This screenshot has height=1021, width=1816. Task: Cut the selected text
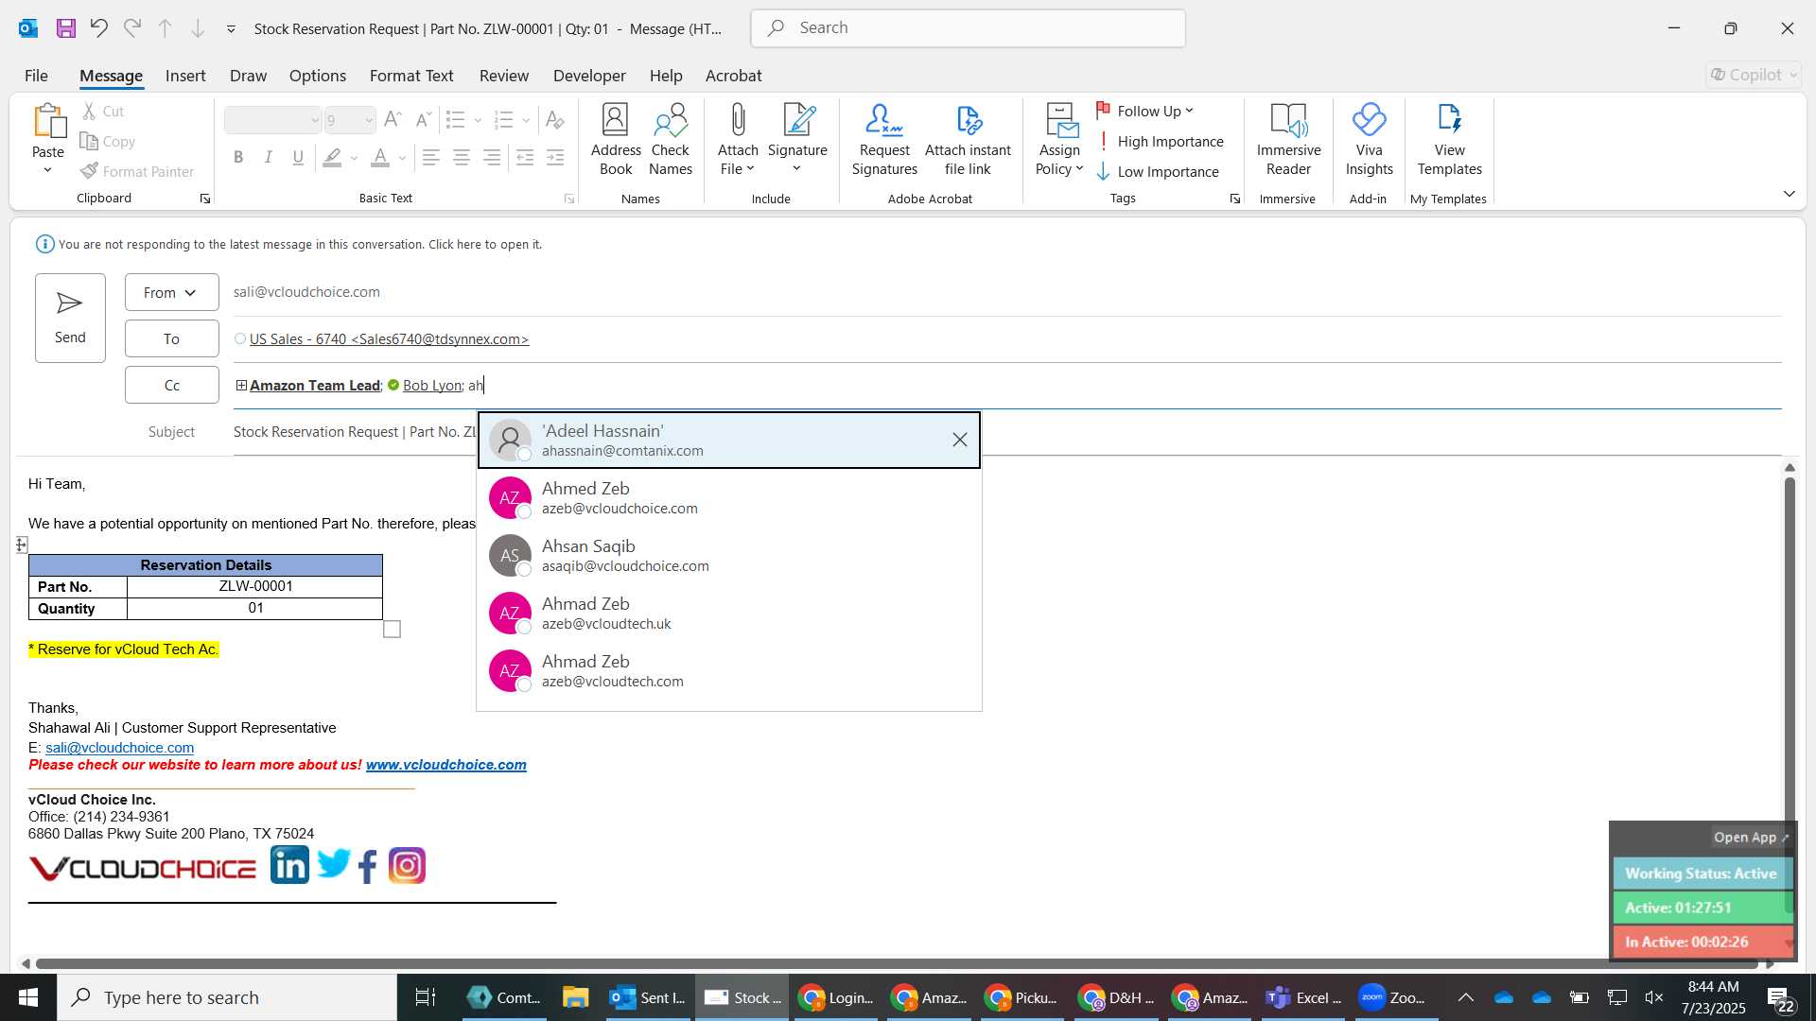pos(103,112)
